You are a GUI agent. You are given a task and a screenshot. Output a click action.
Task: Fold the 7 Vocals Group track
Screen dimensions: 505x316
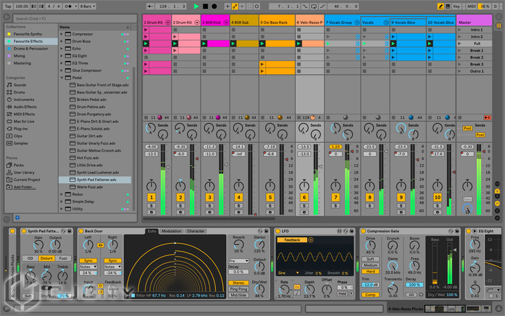pos(357,22)
